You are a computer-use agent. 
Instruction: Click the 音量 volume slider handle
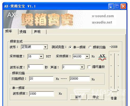click(114, 90)
